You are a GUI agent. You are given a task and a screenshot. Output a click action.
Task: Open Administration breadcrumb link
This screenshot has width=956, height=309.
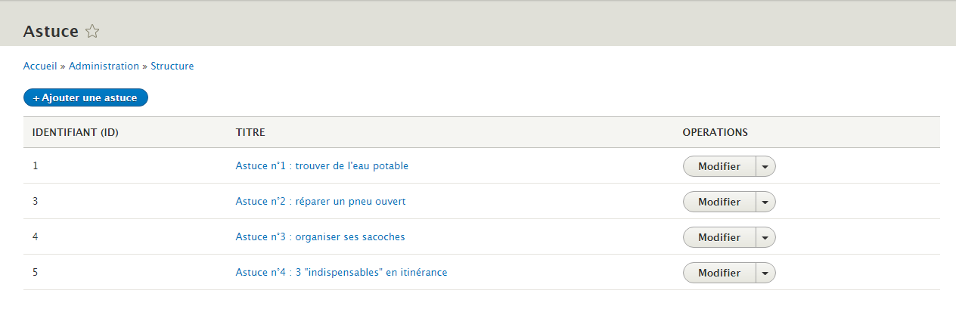point(104,66)
